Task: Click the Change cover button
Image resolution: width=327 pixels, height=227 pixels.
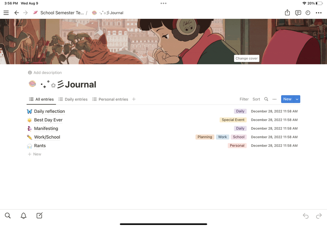Action: pos(247,58)
